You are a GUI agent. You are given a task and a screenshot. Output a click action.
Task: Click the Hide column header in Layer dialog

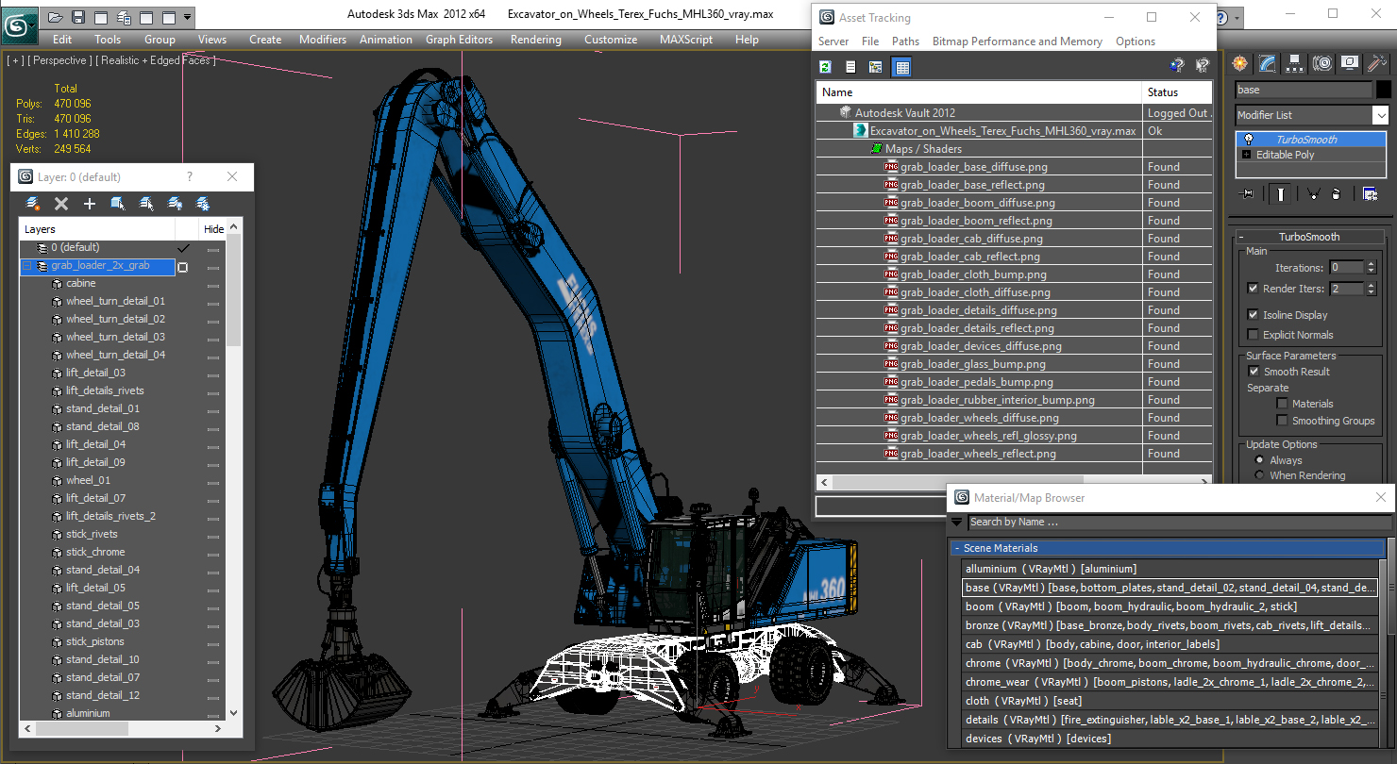(x=214, y=229)
